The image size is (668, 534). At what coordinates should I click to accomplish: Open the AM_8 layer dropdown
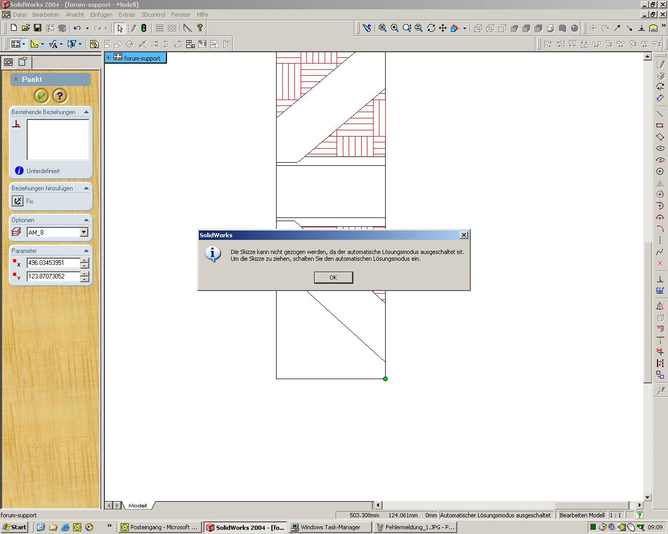click(x=84, y=233)
